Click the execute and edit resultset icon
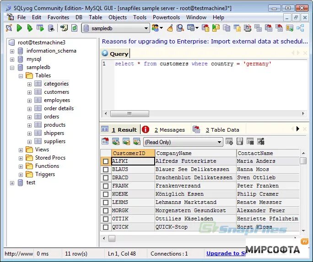Screen dimensions: 313x262 [40, 28]
